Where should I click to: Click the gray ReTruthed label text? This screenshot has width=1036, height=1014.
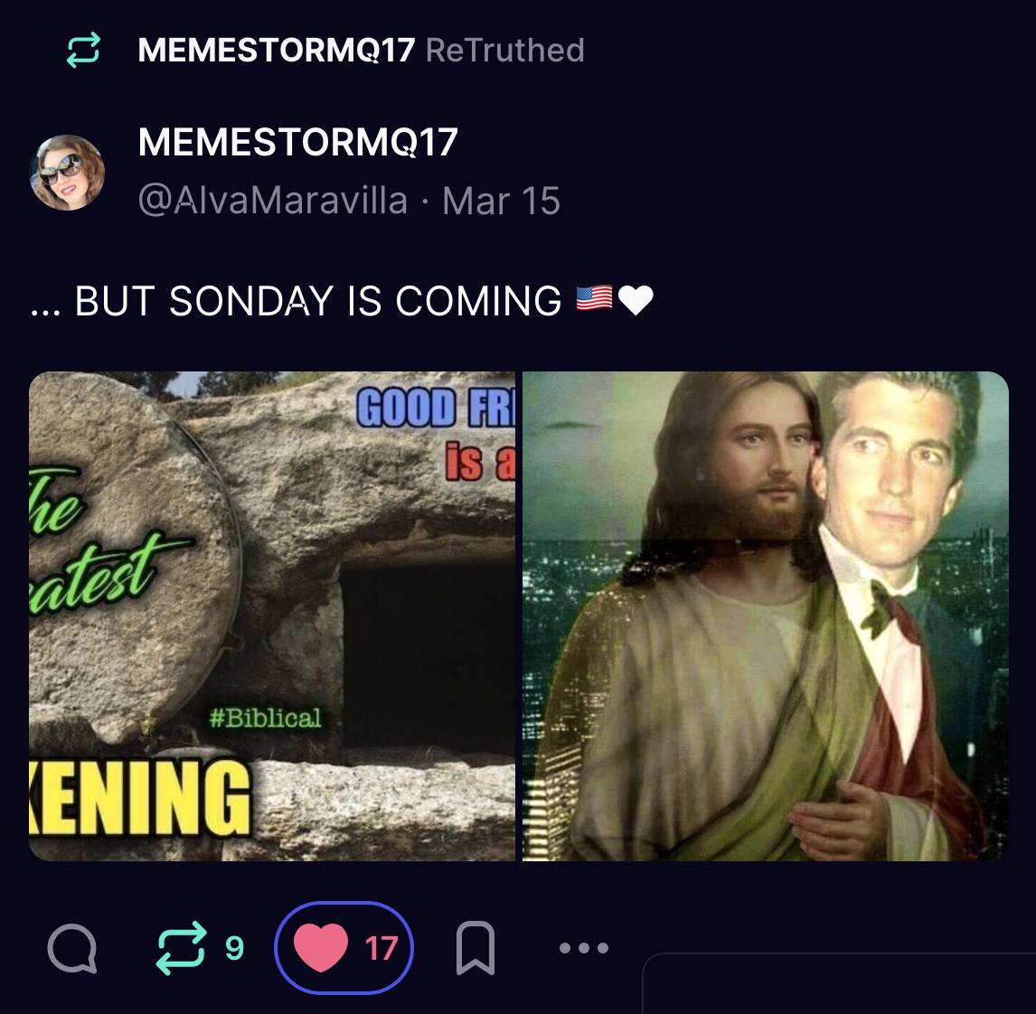[x=505, y=51]
